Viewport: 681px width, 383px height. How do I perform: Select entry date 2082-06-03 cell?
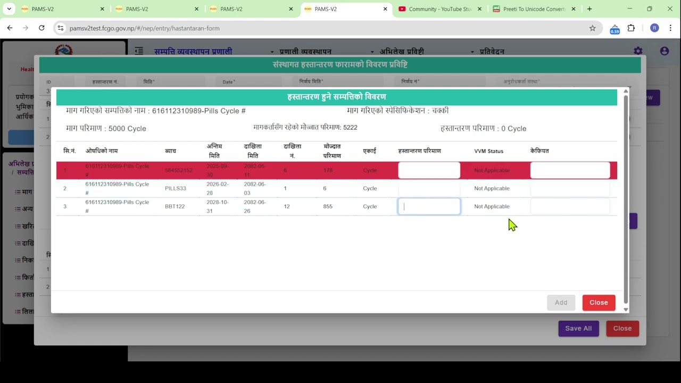254,188
